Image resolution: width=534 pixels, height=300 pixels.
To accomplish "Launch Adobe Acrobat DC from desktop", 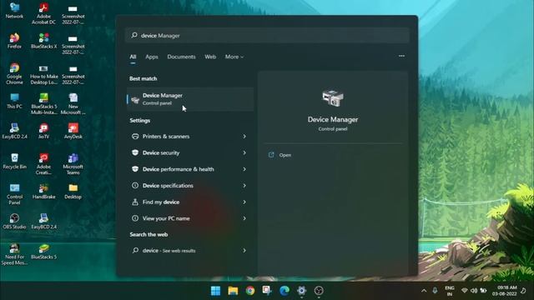I will (43, 13).
